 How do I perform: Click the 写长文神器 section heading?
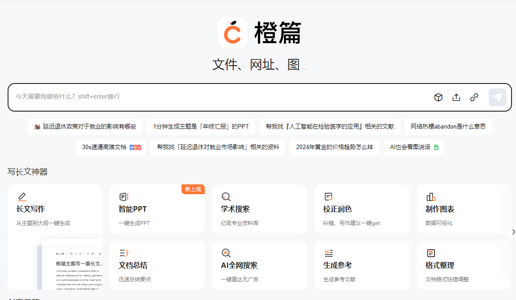(x=28, y=172)
